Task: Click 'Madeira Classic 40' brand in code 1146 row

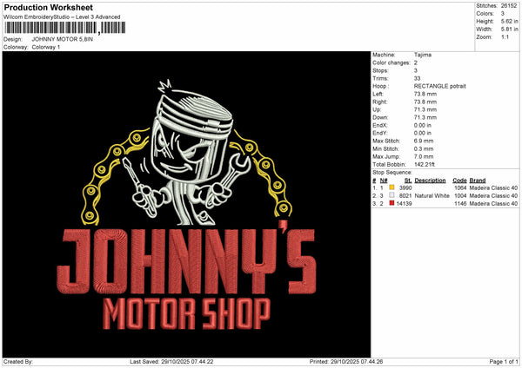Action: [493, 204]
